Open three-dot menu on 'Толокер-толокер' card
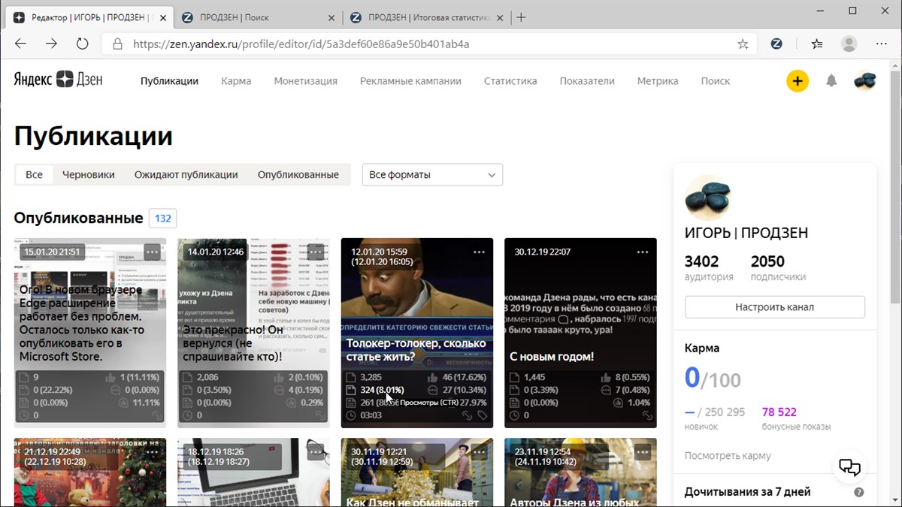The image size is (902, 507). [480, 252]
